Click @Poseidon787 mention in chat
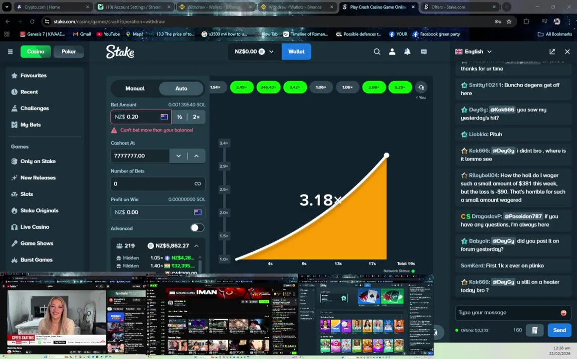 pyautogui.click(x=523, y=216)
